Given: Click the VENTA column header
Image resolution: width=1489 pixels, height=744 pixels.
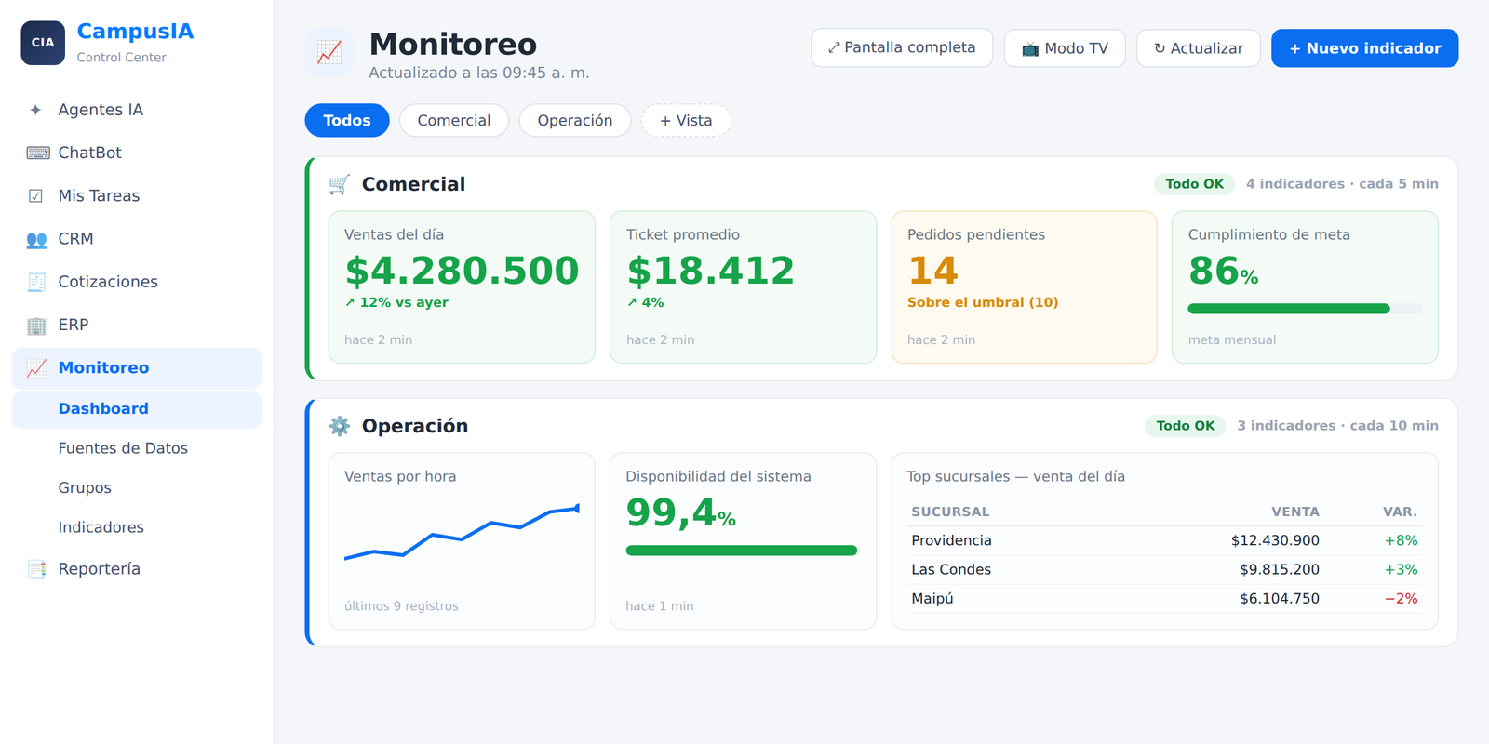Looking at the screenshot, I should click(1295, 511).
